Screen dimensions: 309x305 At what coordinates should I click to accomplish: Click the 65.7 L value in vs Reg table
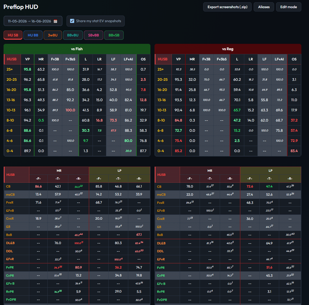click(x=237, y=110)
